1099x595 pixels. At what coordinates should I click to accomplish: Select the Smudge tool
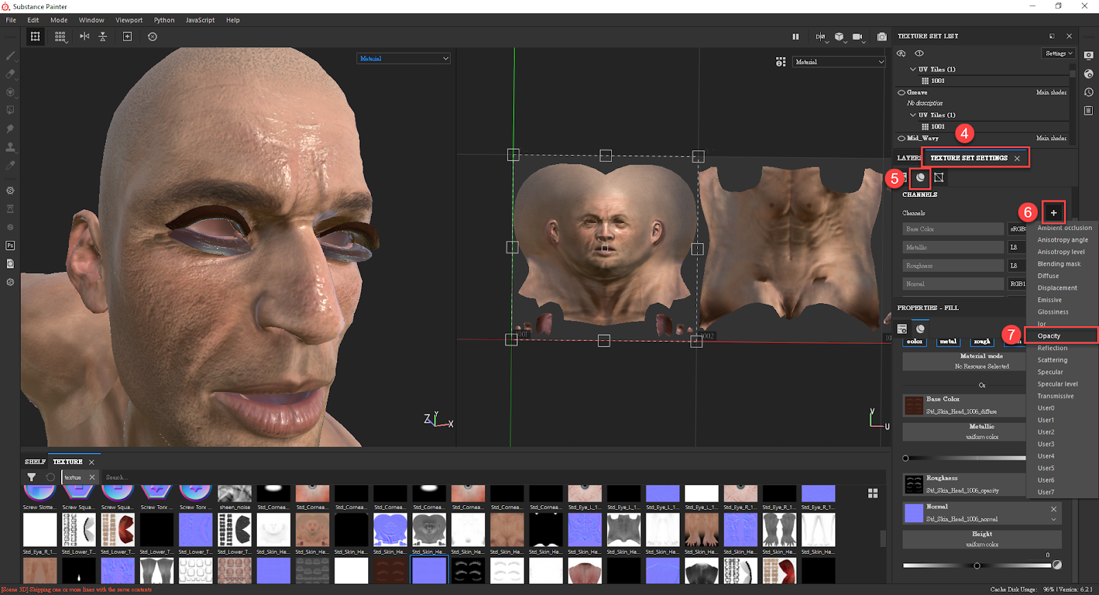tap(10, 128)
